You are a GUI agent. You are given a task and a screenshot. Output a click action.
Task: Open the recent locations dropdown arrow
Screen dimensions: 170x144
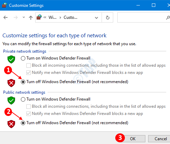click(24, 17)
